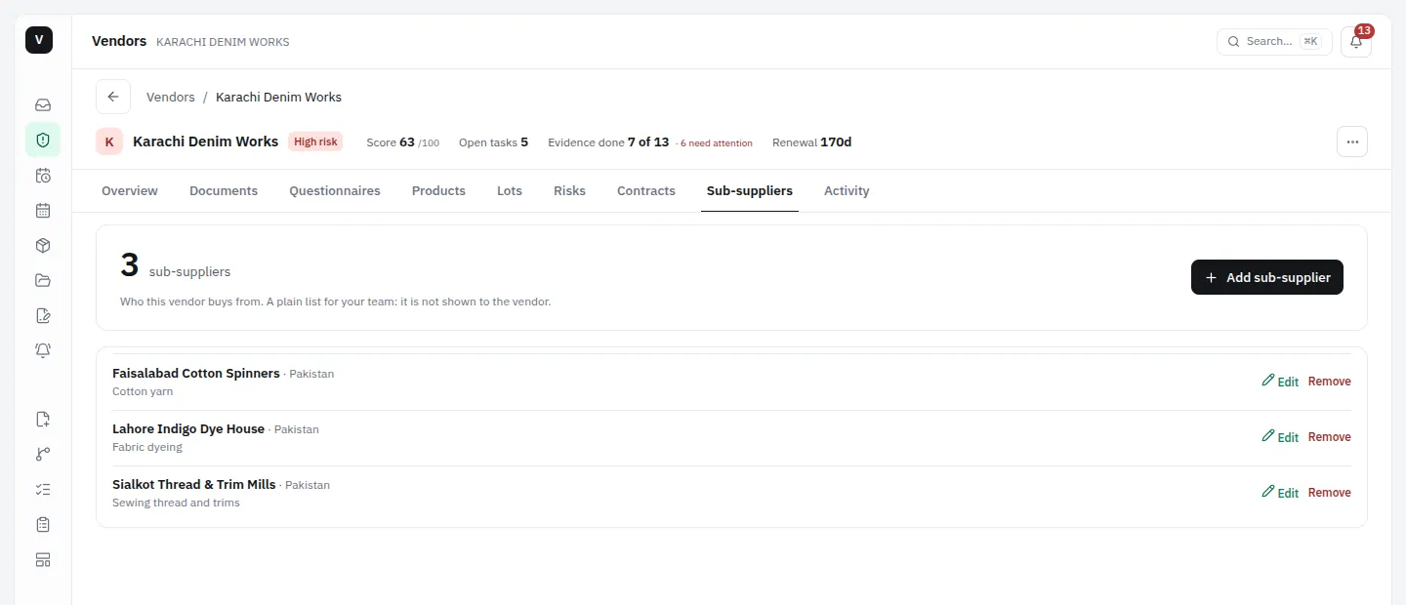Viewport: 1406px width, 605px height.
Task: Edit Faisalabad Cotton Spinners
Action: (1280, 382)
